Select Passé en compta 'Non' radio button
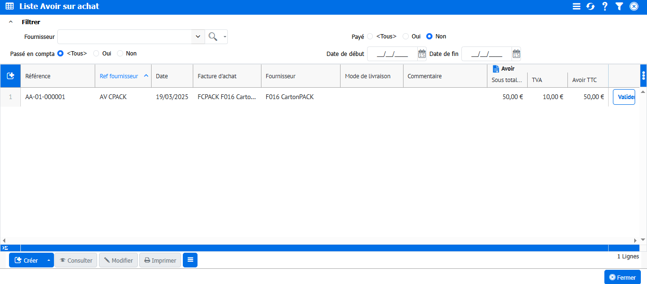647x284 pixels. 120,54
